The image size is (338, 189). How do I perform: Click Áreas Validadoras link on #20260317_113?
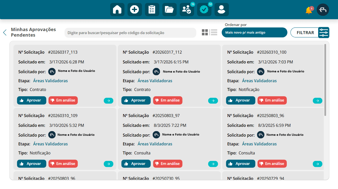(50, 81)
